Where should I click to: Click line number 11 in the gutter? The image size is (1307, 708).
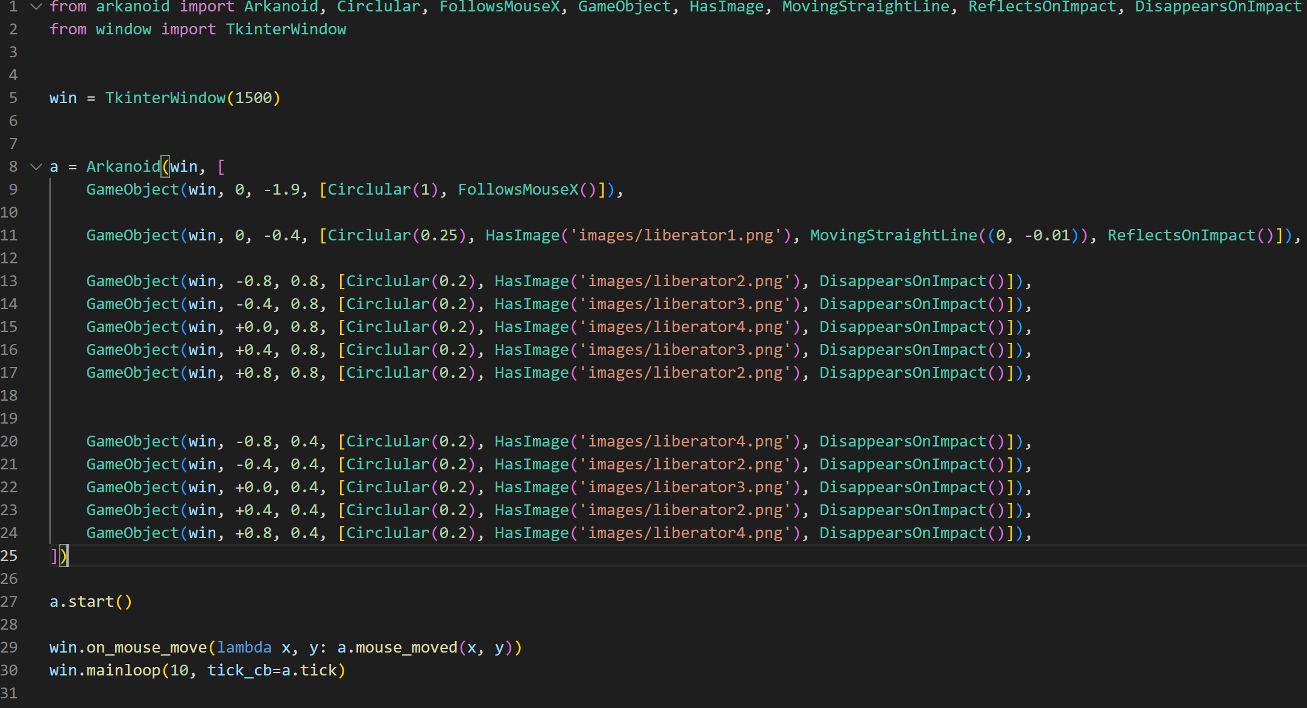(x=9, y=236)
